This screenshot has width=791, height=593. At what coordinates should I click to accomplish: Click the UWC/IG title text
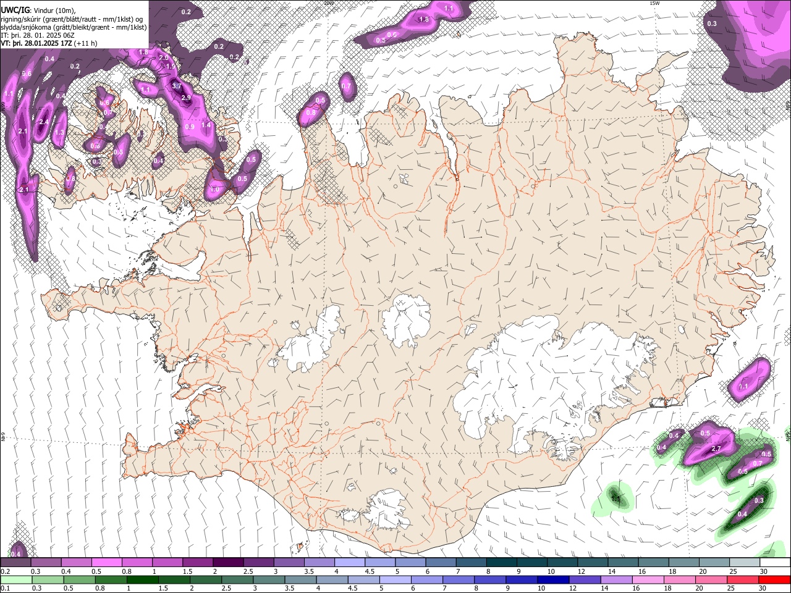[15, 9]
